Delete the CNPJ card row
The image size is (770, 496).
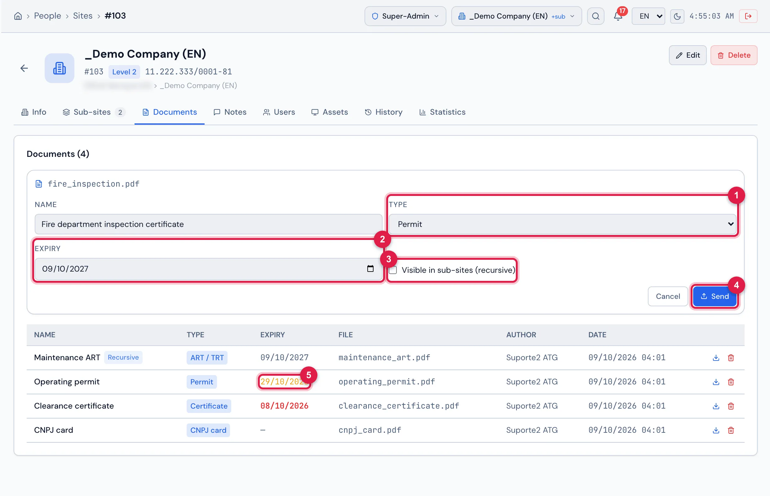click(x=731, y=430)
